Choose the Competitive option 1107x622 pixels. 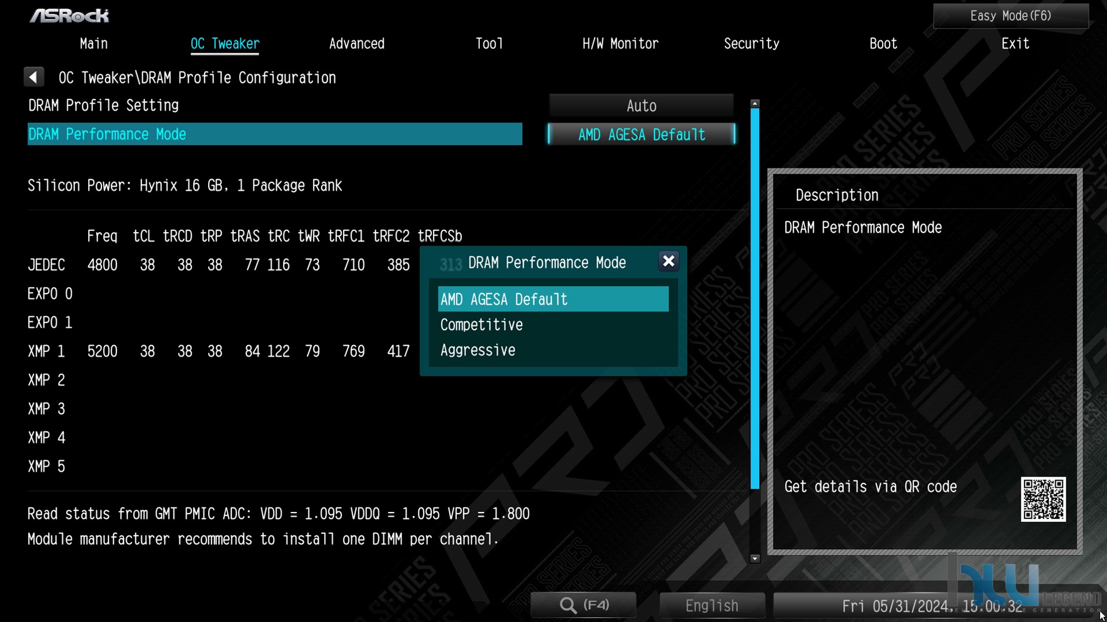pyautogui.click(x=553, y=325)
